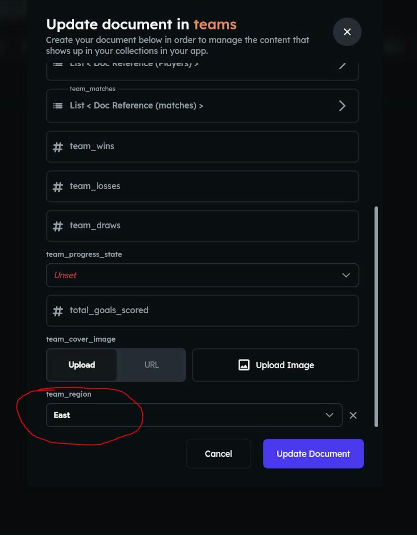Click the hash icon for team_losses
417x535 pixels.
coord(58,187)
